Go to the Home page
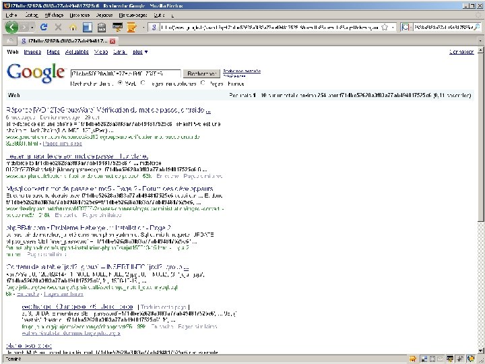485x364 pixels. pos(73,28)
